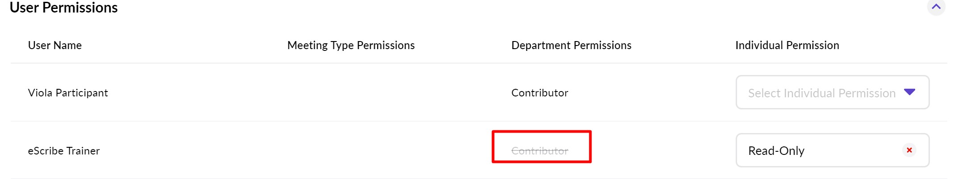Click the Department Permissions column header
The width and height of the screenshot is (958, 179).
(571, 46)
